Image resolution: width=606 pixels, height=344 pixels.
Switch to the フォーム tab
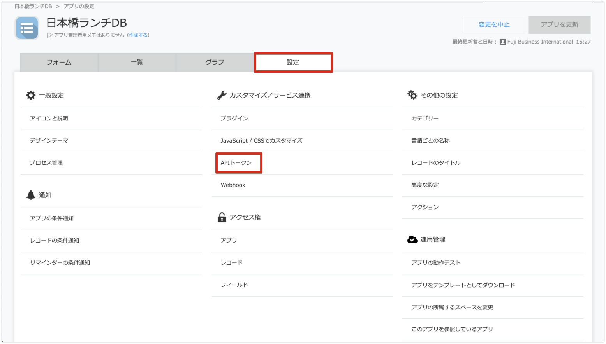[59, 62]
